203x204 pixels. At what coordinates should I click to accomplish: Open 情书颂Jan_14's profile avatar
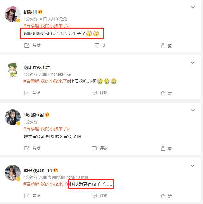click(x=13, y=173)
